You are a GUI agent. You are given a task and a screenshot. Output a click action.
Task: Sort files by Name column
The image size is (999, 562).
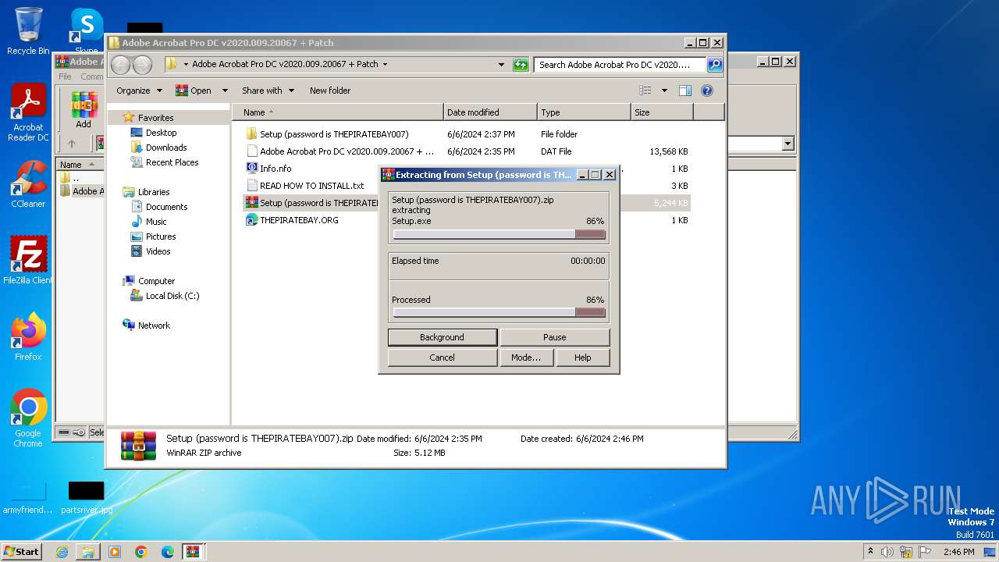[x=338, y=112]
